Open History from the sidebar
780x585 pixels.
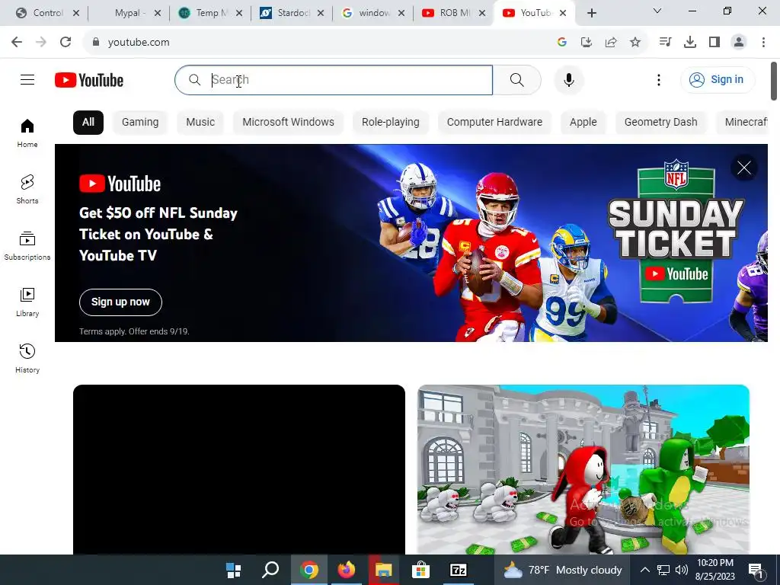pos(27,358)
